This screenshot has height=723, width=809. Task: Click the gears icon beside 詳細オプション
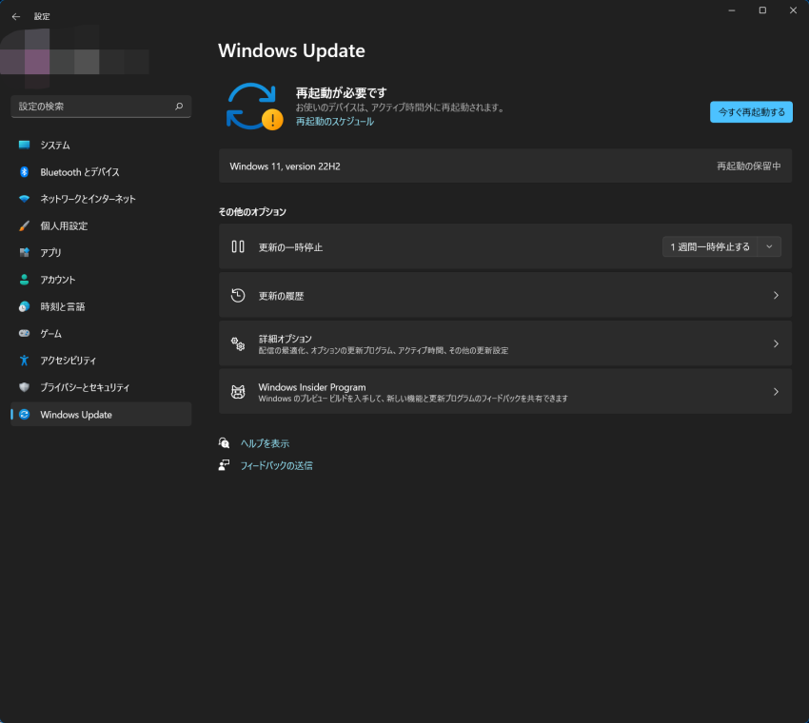coord(238,343)
